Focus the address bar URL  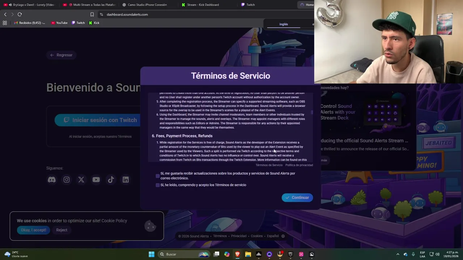pyautogui.click(x=127, y=14)
